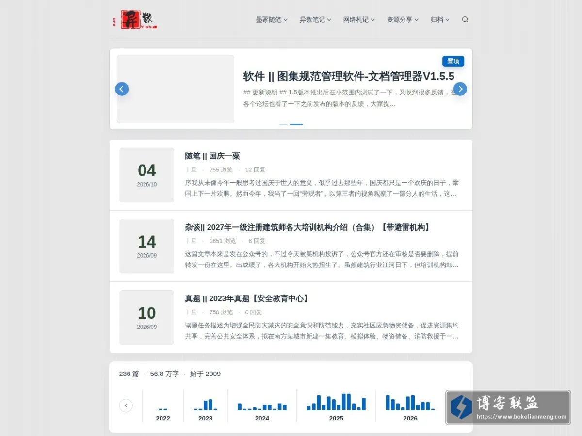Open the post 真题 || 2023年真题【安全教育中心】

click(x=247, y=298)
